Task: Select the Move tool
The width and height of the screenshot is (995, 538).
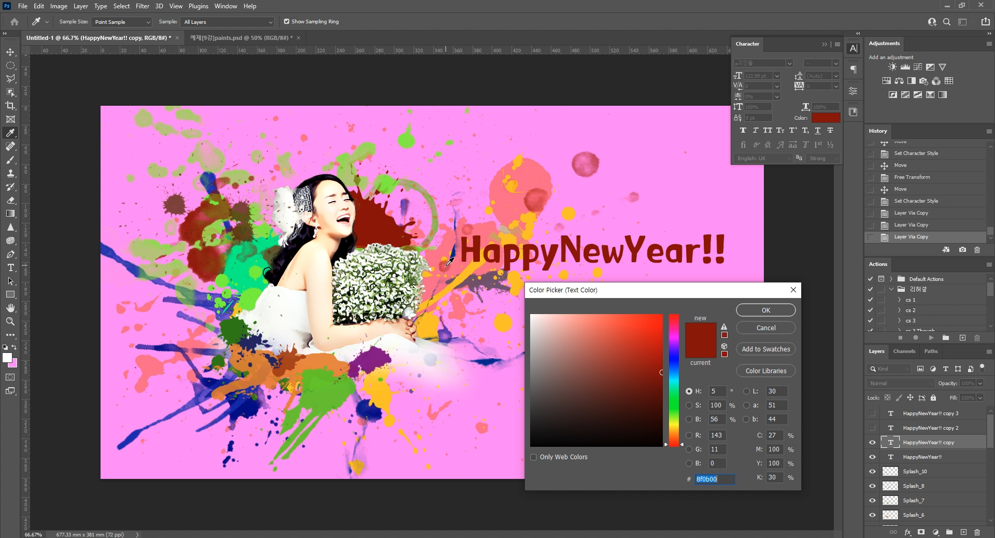Action: [x=10, y=52]
